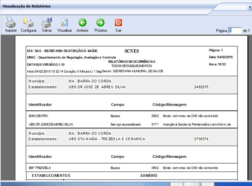Screen dimensions: 252x186
Task: Select the Visualizar magnifier icon
Action: 65,23
